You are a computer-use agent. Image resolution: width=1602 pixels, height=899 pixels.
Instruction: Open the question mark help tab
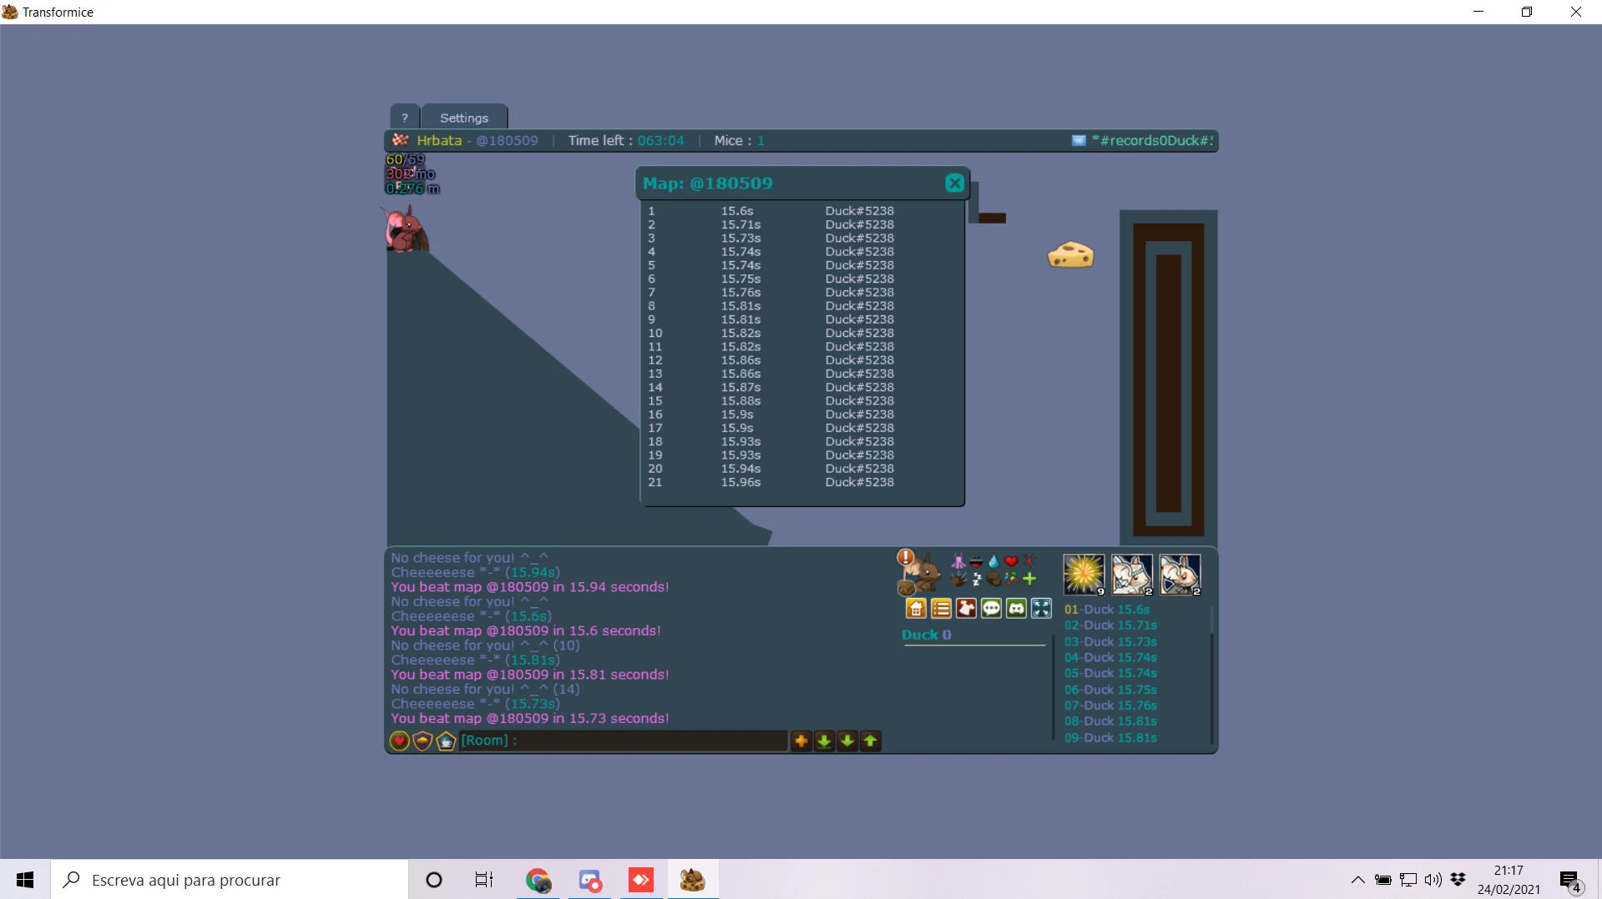(405, 118)
